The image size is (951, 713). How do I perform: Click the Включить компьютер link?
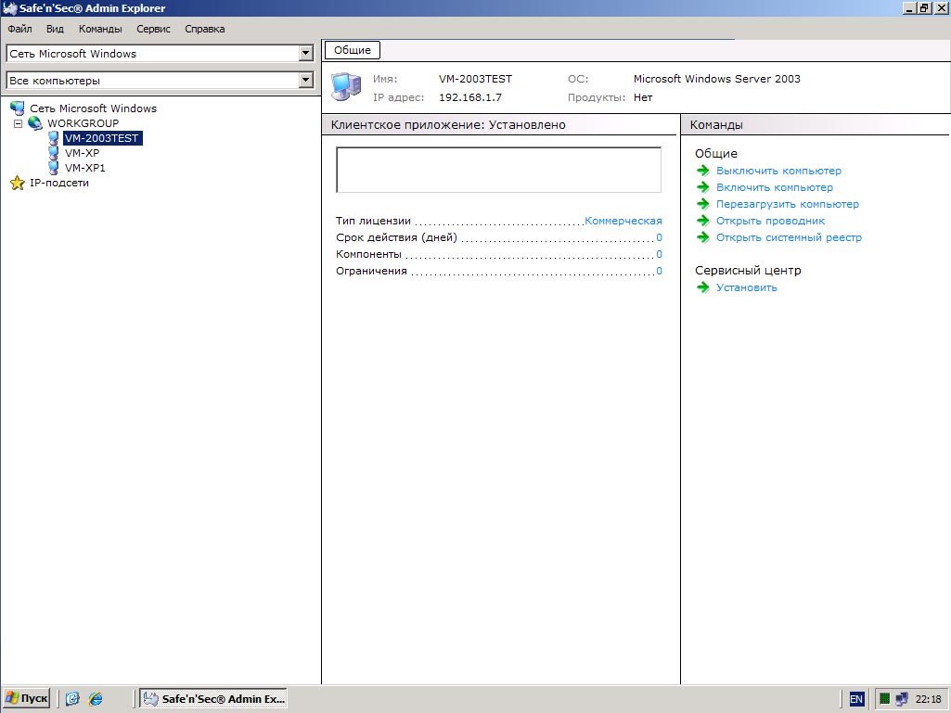pyautogui.click(x=775, y=187)
